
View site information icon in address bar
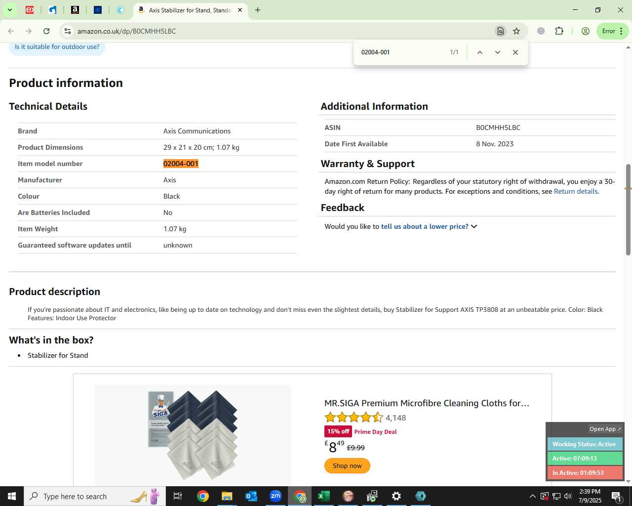(x=67, y=31)
